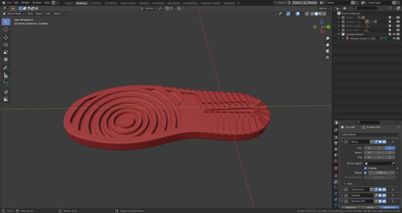The height and width of the screenshot is (213, 402).
Task: Switch to the Geometry Nodes workspace tab
Action: point(211,3)
